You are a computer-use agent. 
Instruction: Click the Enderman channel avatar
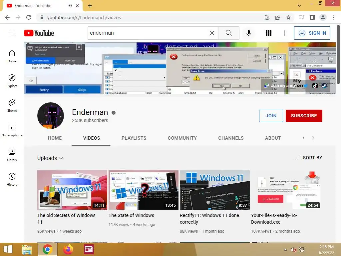[51, 116]
